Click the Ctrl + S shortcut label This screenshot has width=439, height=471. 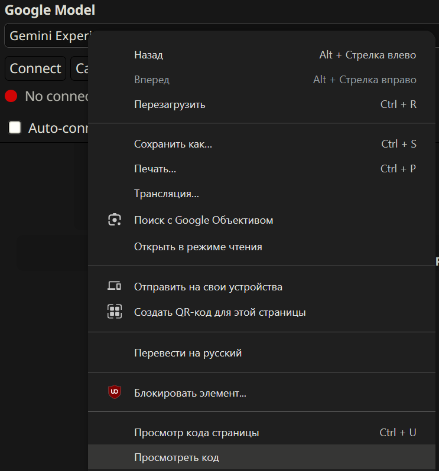[x=399, y=144]
